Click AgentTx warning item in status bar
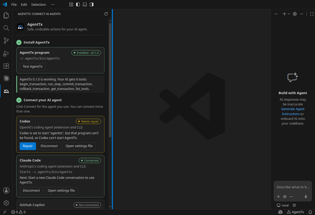The image size is (315, 215). point(296,212)
